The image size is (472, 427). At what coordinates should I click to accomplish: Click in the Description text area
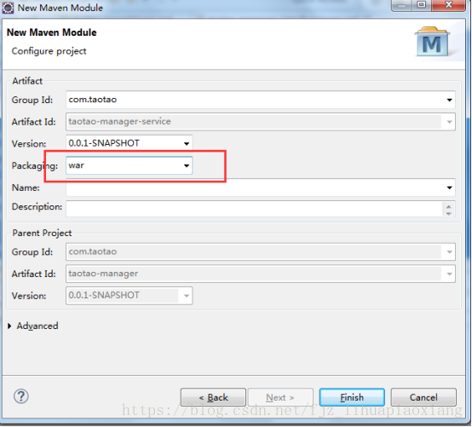(254, 208)
